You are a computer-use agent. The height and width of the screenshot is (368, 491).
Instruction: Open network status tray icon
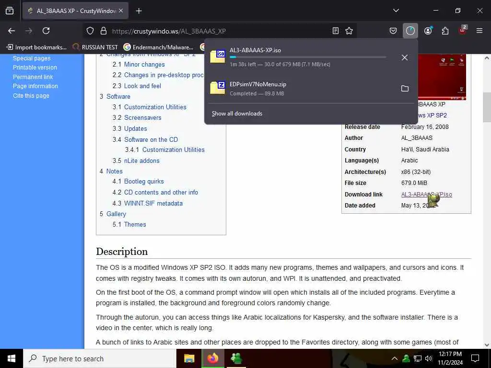418,358
